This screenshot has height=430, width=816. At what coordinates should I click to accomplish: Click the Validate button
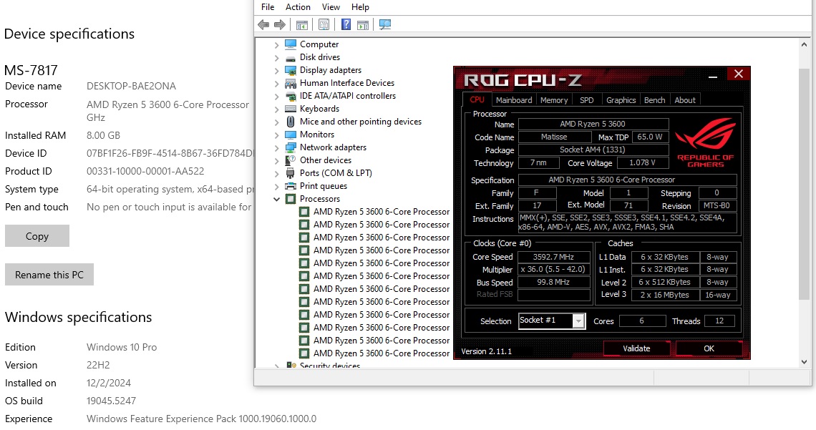636,348
